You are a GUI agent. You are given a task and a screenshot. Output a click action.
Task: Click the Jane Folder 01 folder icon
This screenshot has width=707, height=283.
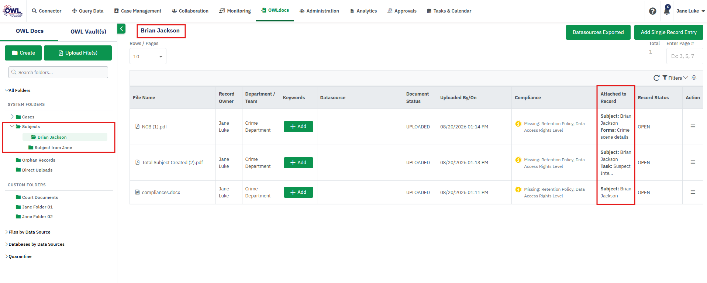coord(18,207)
